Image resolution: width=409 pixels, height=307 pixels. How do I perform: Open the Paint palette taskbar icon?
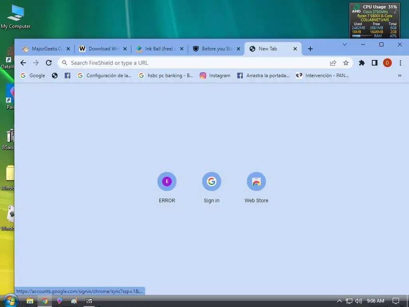[74, 301]
